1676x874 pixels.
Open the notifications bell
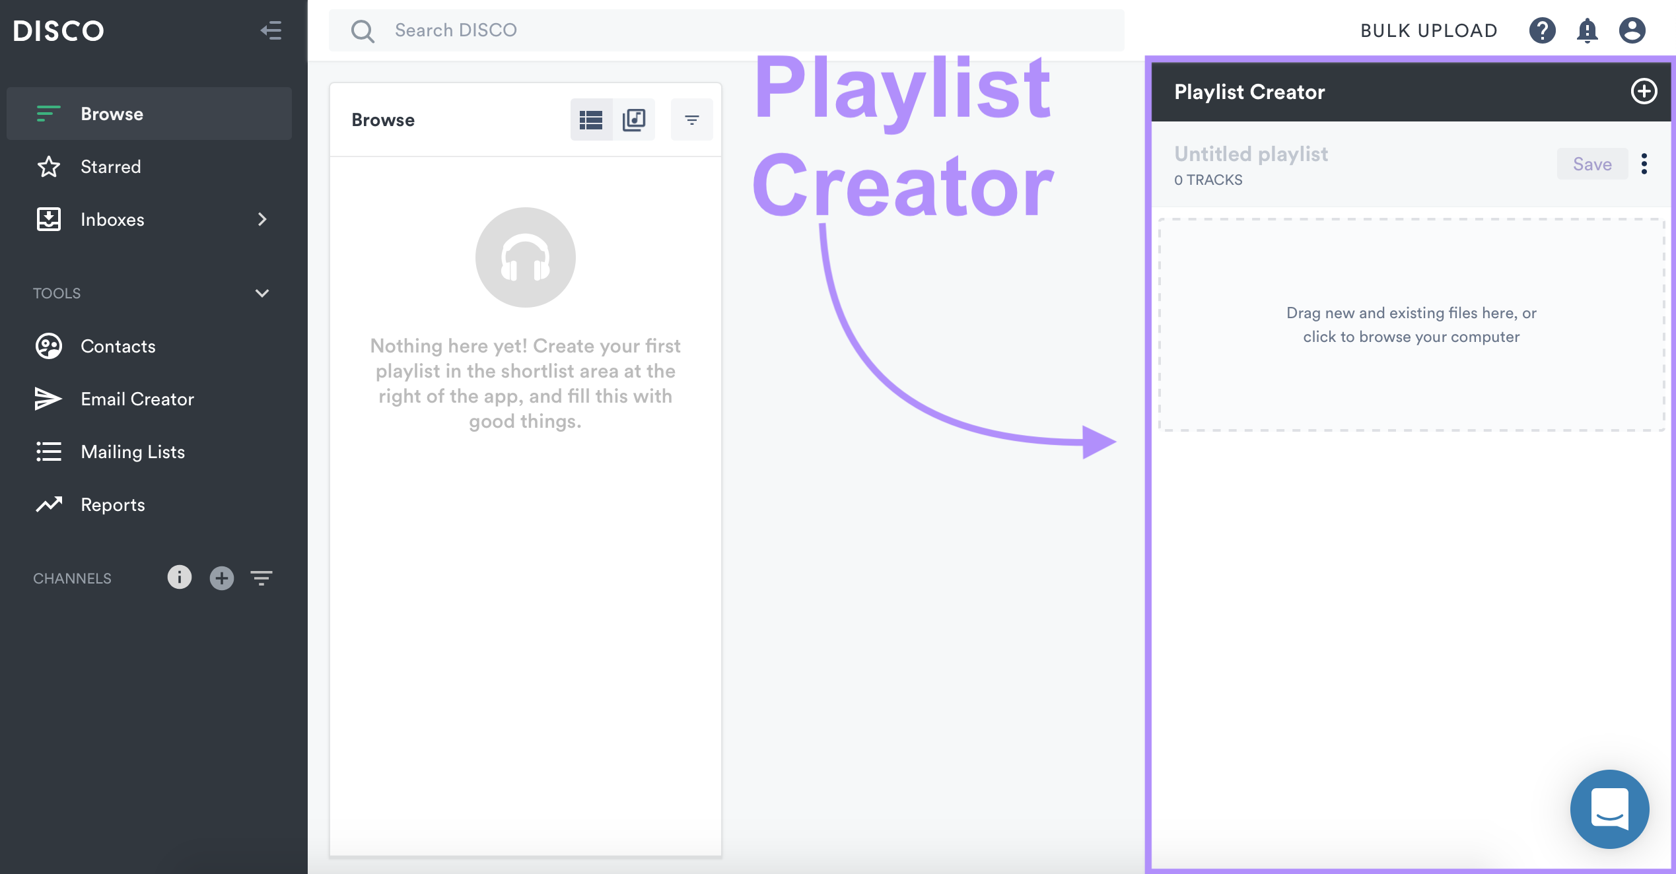(x=1587, y=30)
